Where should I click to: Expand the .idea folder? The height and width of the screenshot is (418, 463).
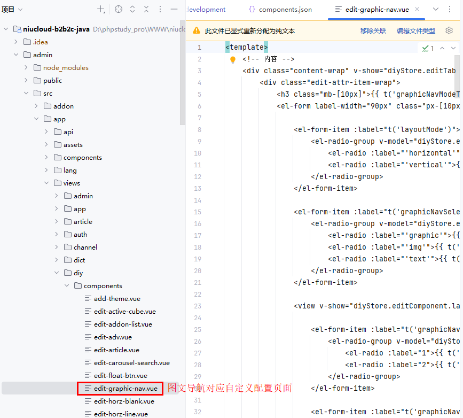click(15, 42)
